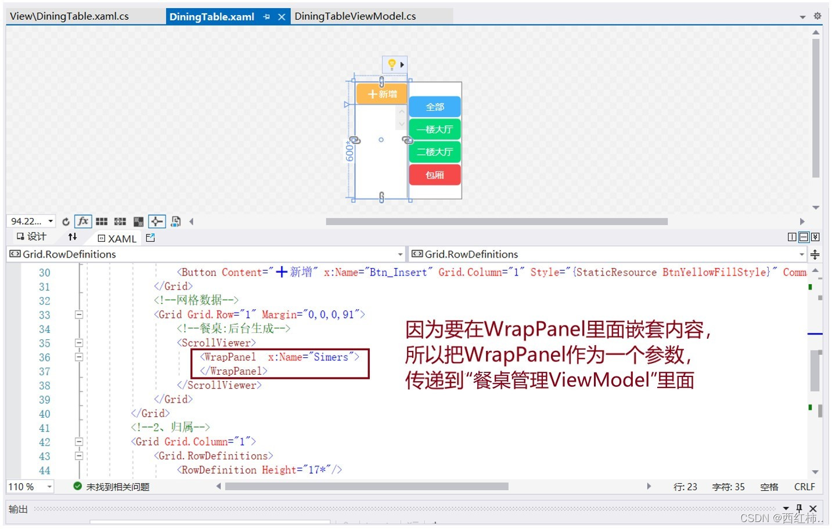Open the View\DiningTable.xaml.cs tab
The width and height of the screenshot is (832, 529).
click(70, 16)
